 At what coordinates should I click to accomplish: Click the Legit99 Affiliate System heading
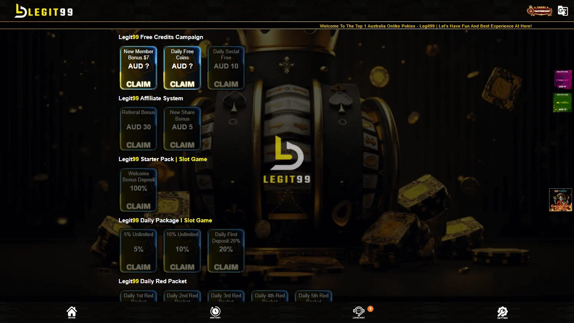[x=151, y=98]
